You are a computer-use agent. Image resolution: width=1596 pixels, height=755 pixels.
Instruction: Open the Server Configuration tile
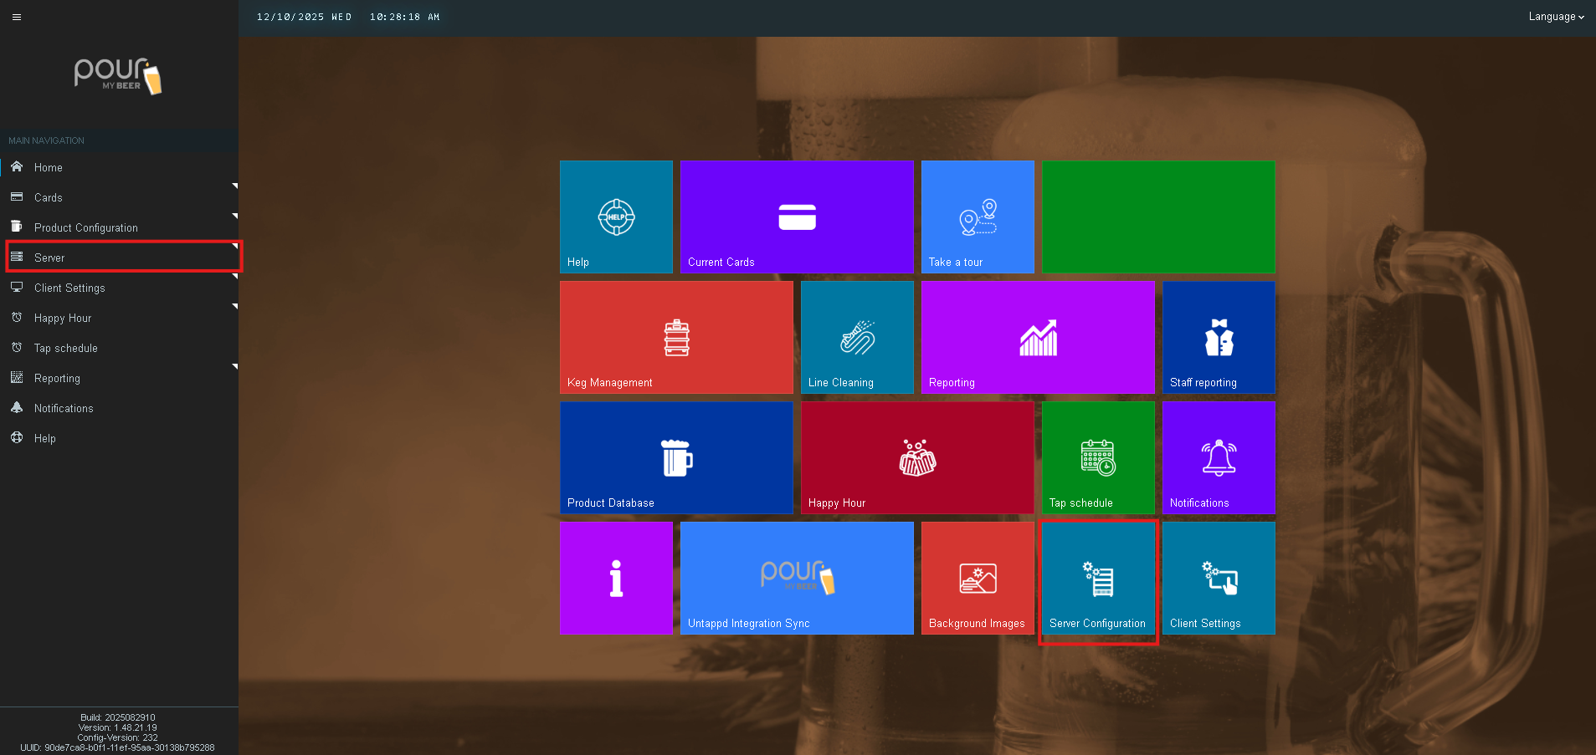coord(1097,579)
